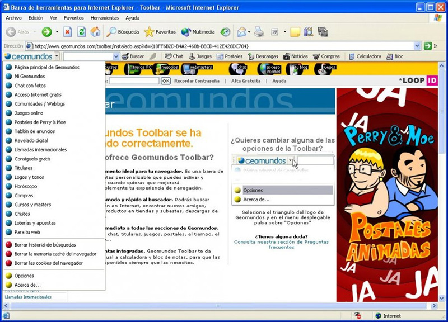This screenshot has width=448, height=322.
Task: Click the Buscar toolbar button
Action: tap(133, 56)
